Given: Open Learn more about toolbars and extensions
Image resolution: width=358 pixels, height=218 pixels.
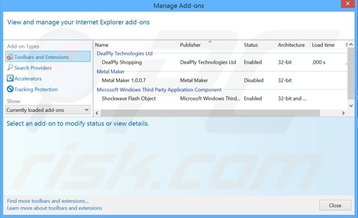Looking at the screenshot, I should tap(54, 208).
